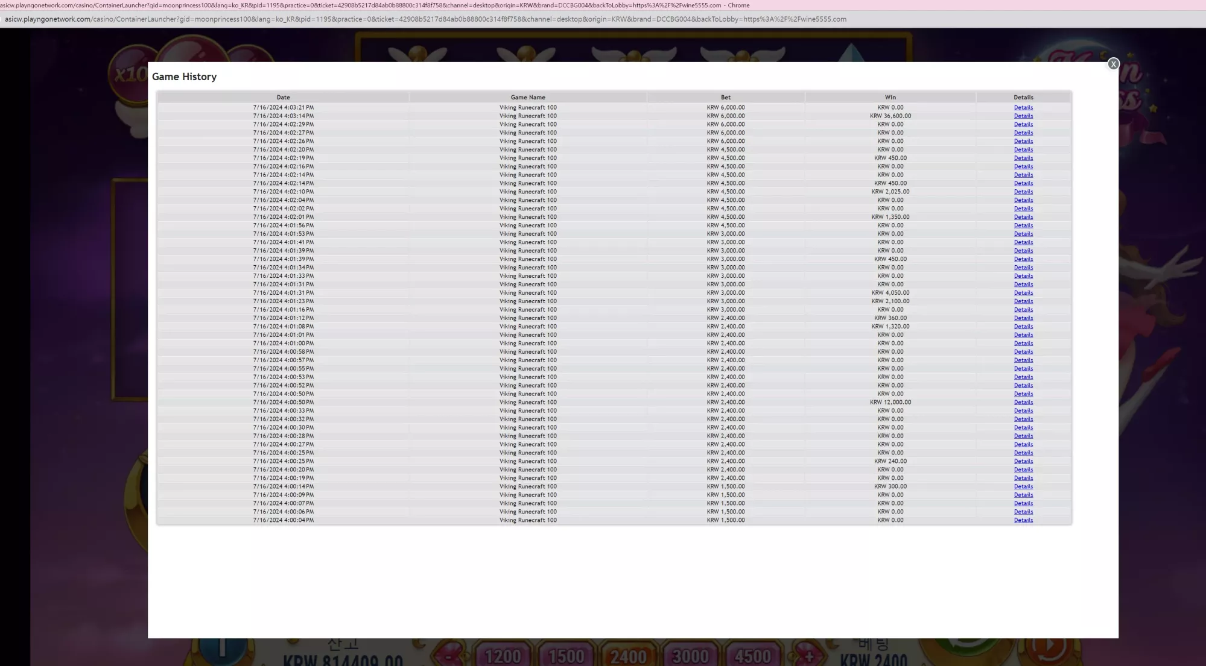Image resolution: width=1206 pixels, height=666 pixels.
Task: Click the Date column header
Action: pos(283,98)
